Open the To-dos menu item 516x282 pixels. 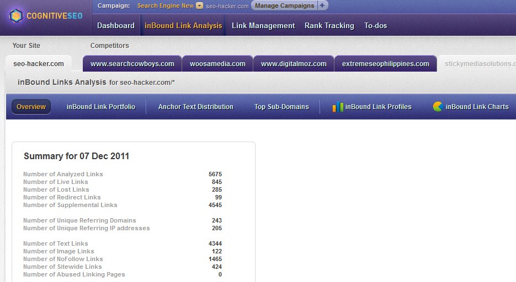click(376, 25)
